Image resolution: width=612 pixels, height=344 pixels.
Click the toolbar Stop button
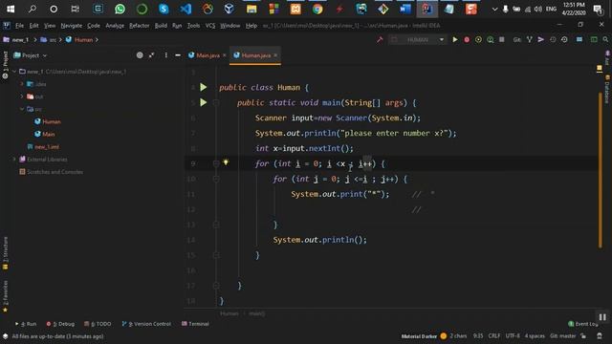502,40
